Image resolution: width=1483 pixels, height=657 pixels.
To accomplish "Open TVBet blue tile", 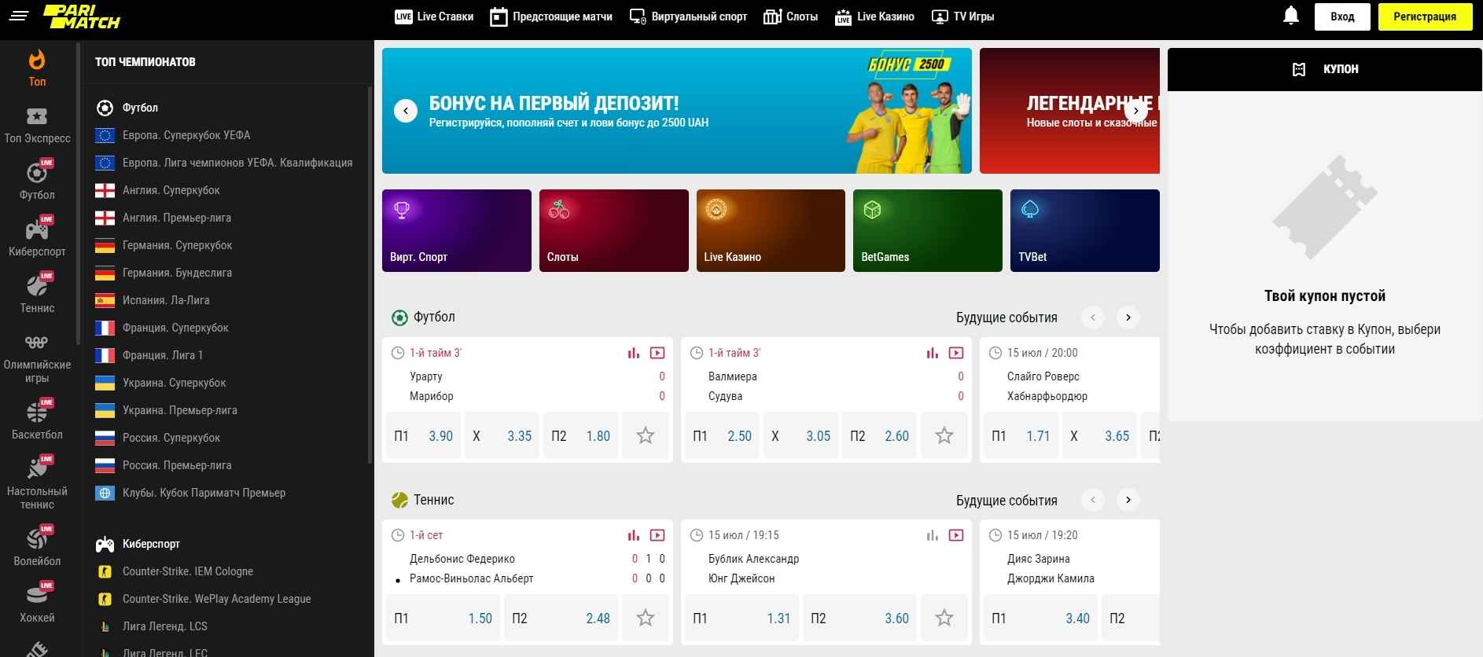I will point(1085,230).
